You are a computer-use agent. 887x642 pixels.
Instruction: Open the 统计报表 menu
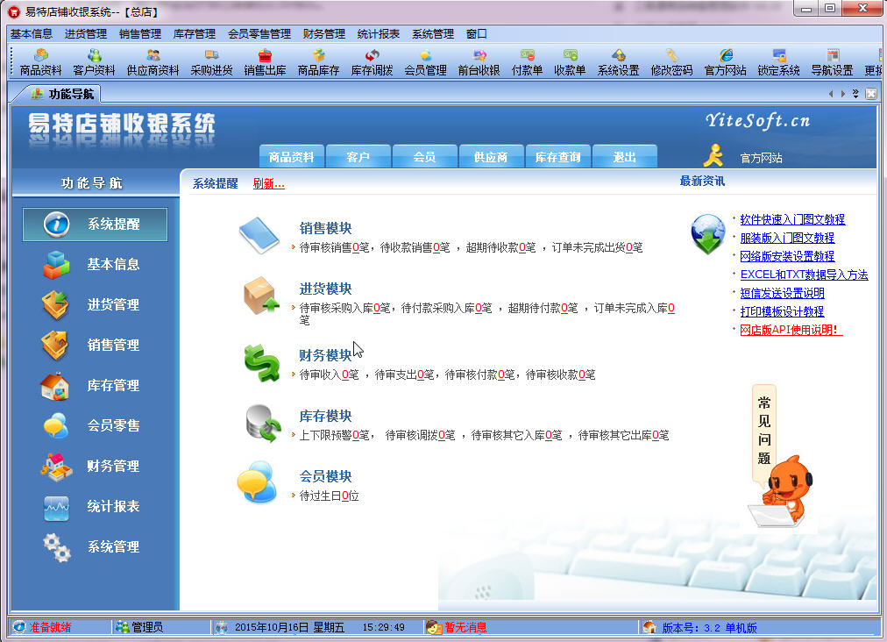[378, 34]
